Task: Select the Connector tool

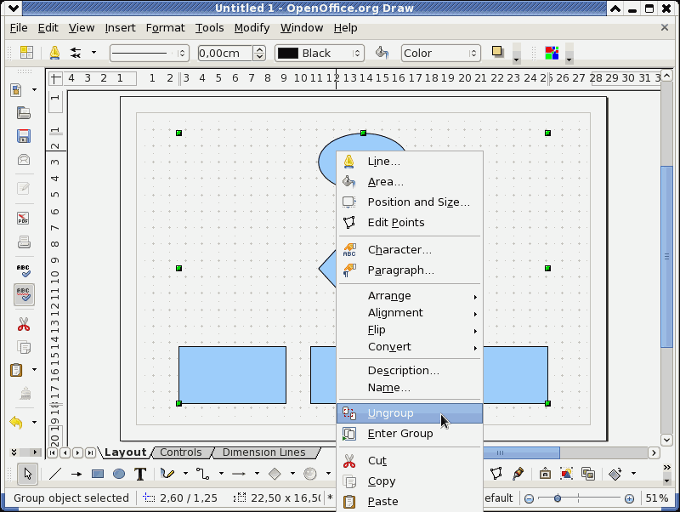Action: [x=202, y=474]
